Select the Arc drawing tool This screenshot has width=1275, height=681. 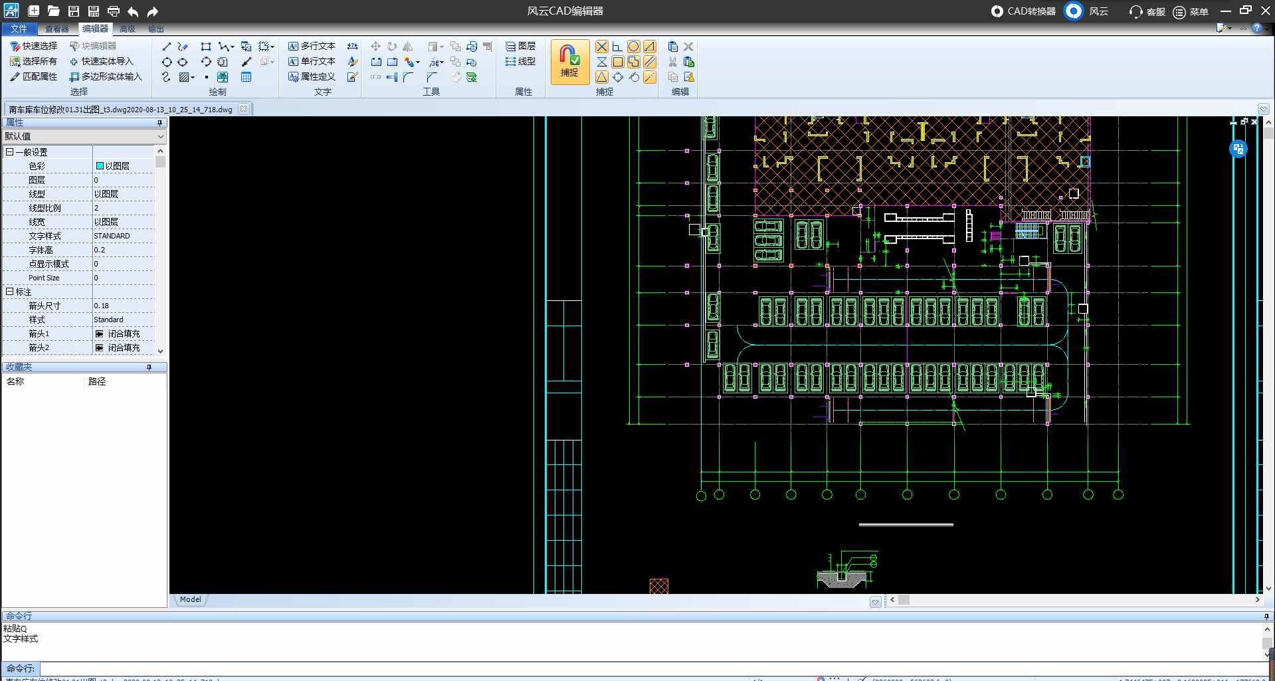pos(206,62)
